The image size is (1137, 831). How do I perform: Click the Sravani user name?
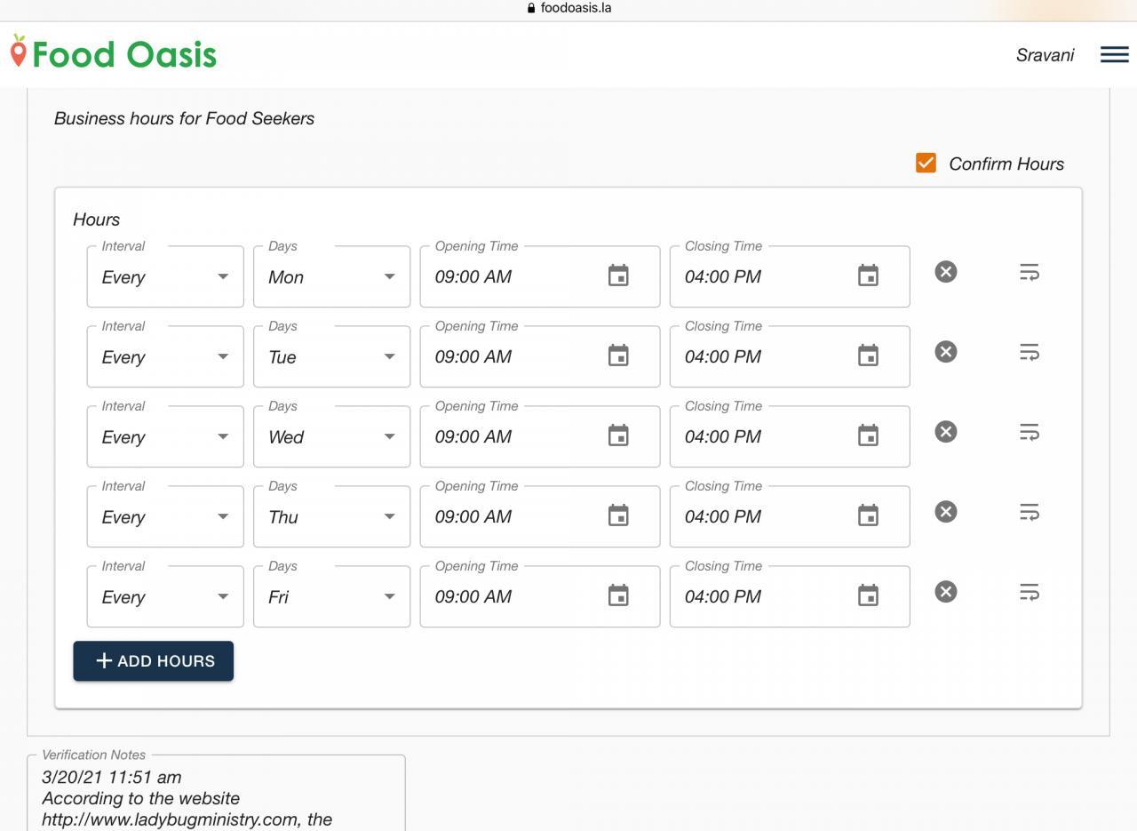point(1045,55)
